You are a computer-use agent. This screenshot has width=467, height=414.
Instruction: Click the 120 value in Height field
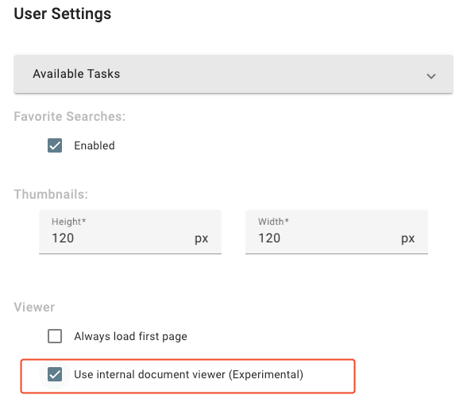tap(63, 238)
